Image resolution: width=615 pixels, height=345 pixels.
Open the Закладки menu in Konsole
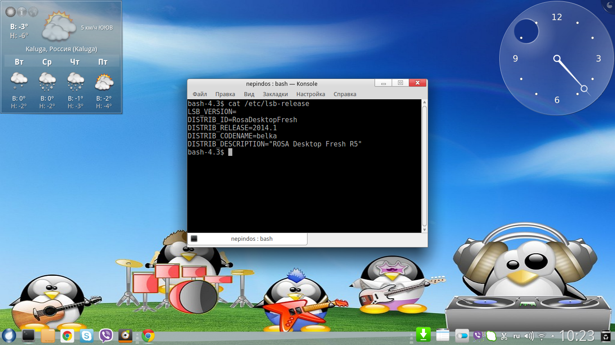275,94
